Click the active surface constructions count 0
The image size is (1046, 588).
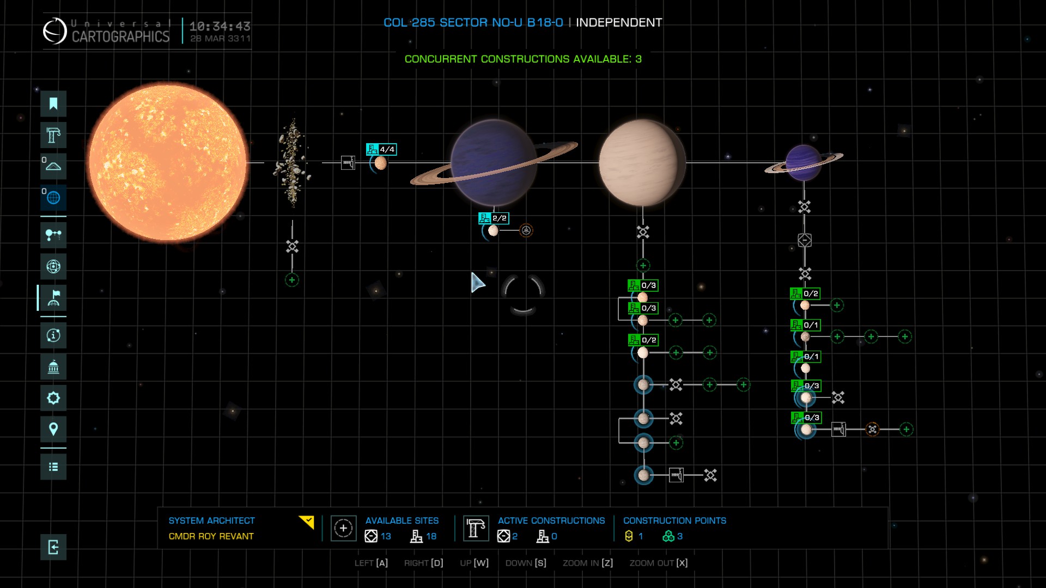click(554, 536)
